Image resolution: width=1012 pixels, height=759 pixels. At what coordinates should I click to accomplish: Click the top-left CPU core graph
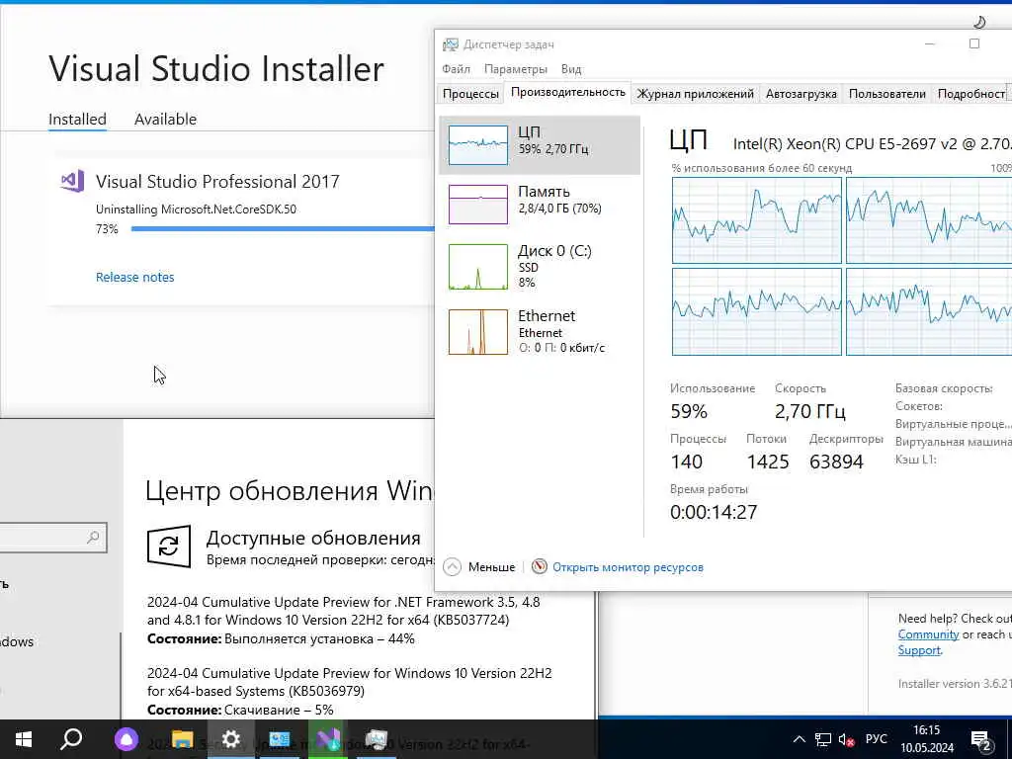click(756, 220)
